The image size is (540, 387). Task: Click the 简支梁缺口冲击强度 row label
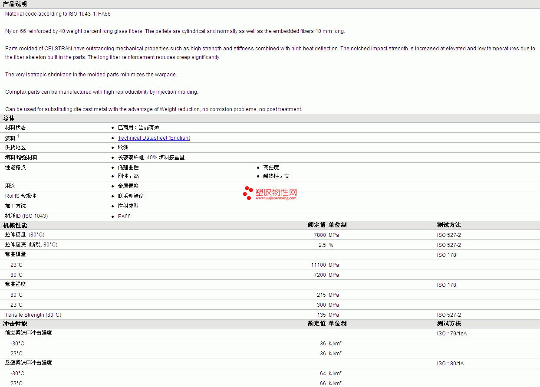click(x=29, y=333)
